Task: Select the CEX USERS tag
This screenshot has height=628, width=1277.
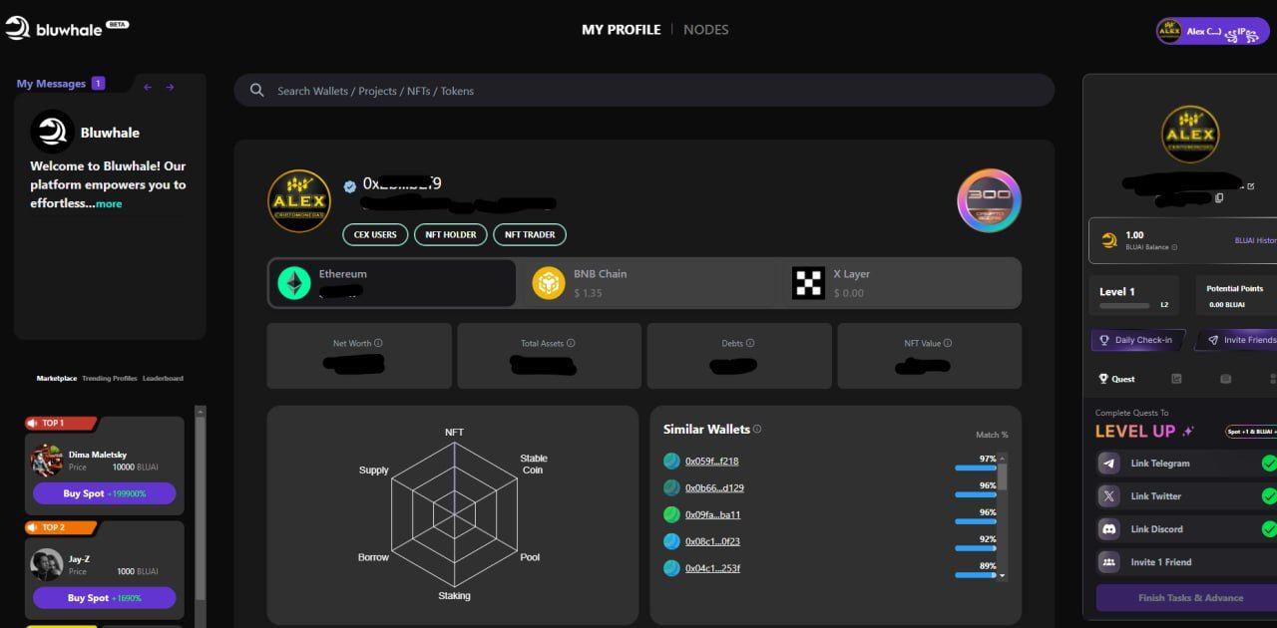Action: point(375,234)
